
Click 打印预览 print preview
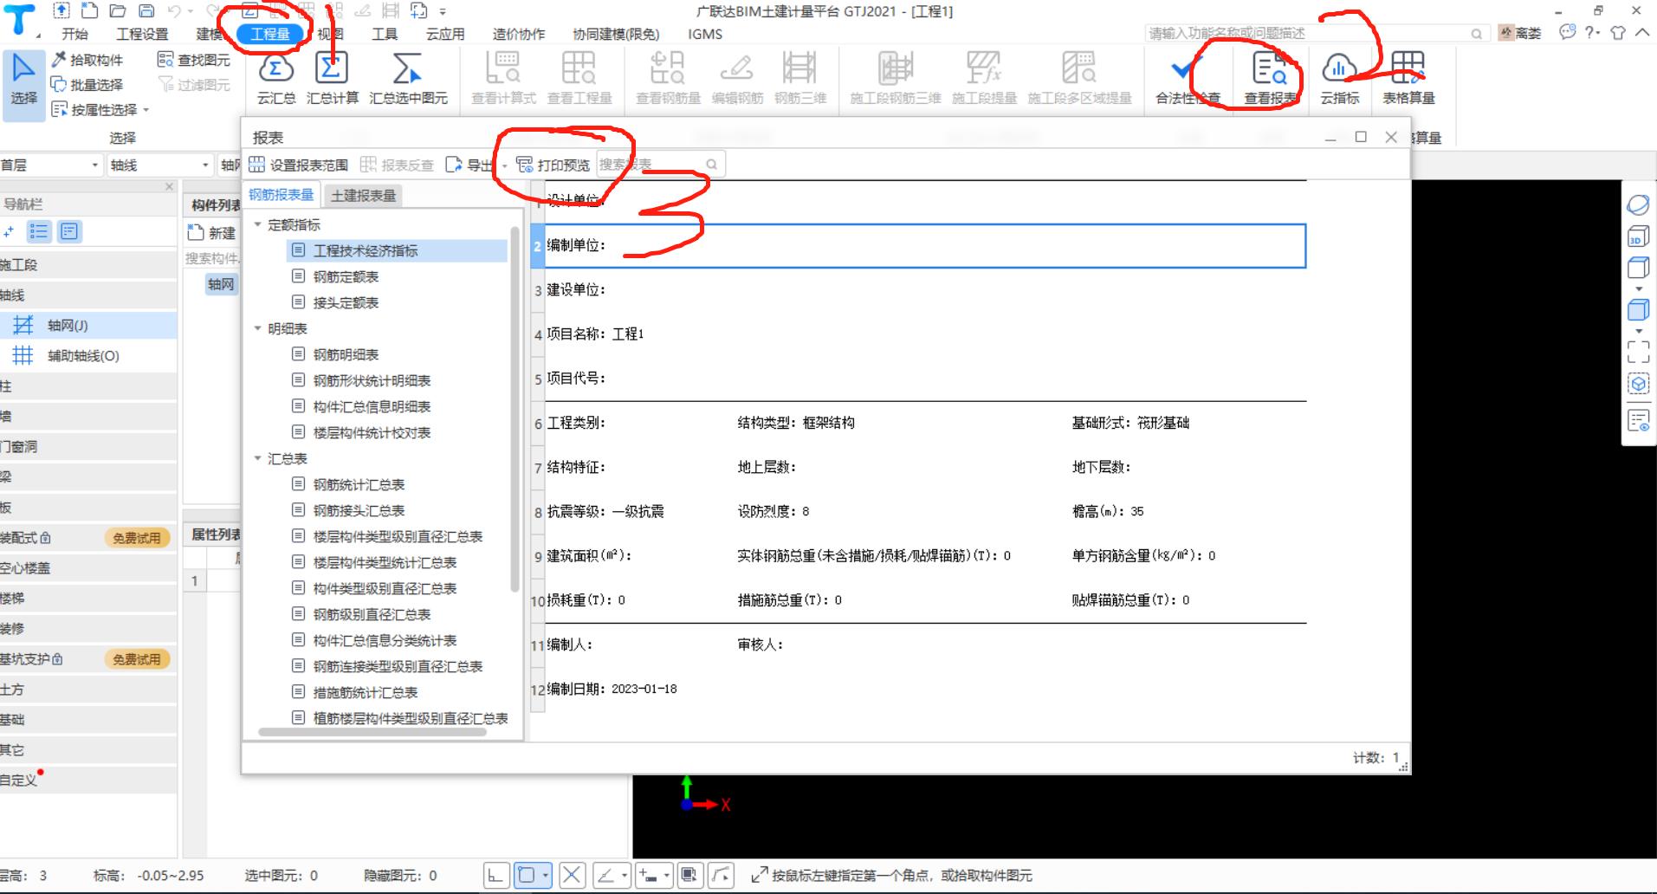click(553, 165)
